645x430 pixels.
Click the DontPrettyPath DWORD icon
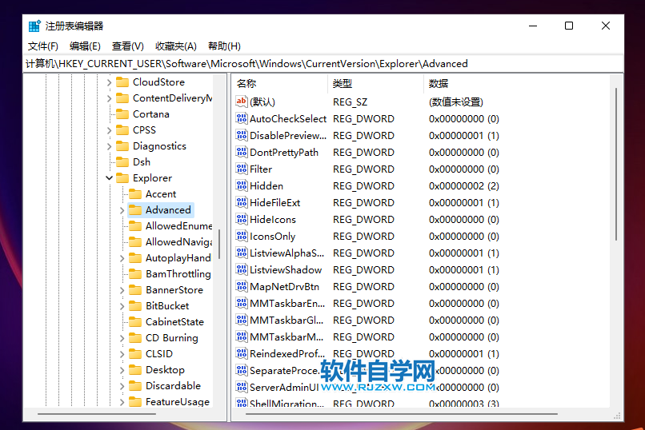[x=242, y=153]
